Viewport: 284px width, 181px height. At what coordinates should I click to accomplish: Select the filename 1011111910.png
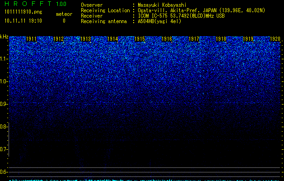[23, 12]
